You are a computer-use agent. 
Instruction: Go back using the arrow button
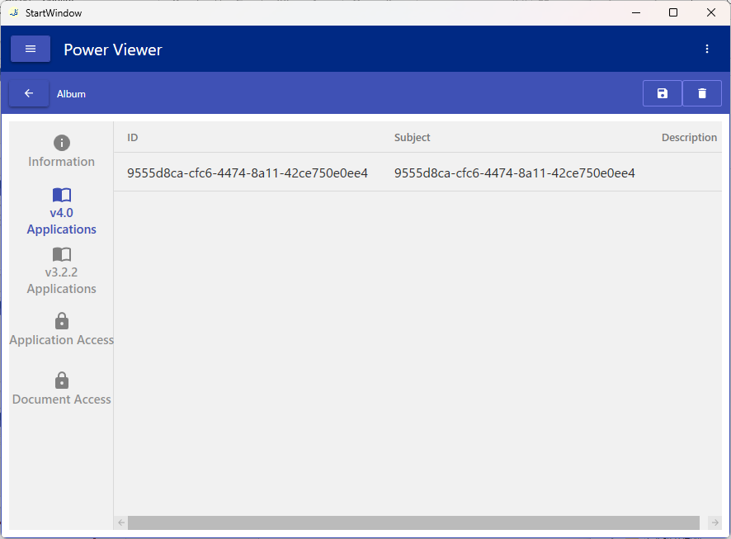(x=29, y=93)
